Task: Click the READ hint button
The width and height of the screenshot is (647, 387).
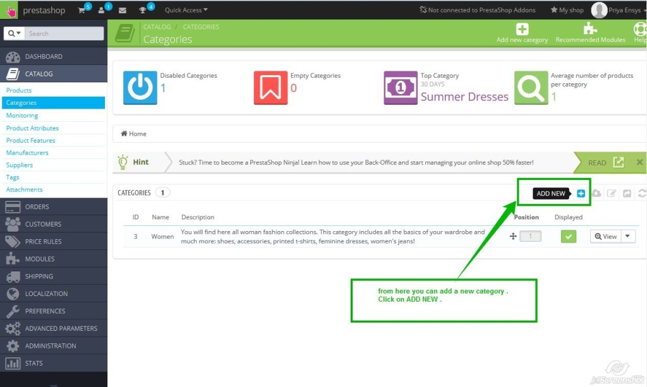Action: (x=606, y=162)
